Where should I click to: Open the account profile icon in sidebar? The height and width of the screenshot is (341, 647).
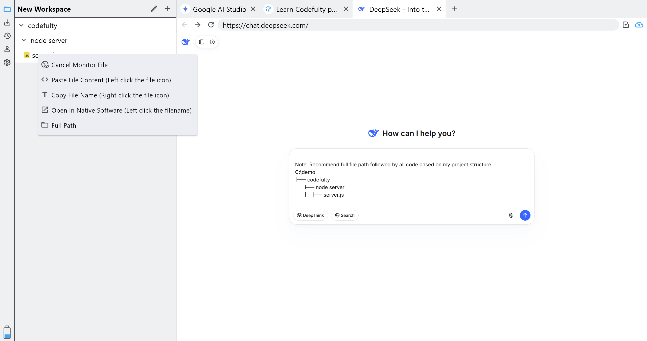(x=7, y=49)
